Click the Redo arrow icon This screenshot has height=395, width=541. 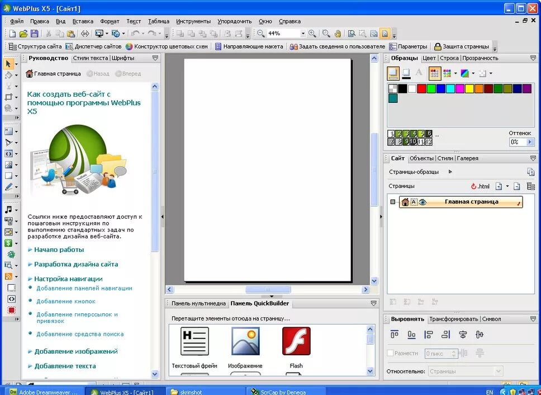(x=151, y=34)
